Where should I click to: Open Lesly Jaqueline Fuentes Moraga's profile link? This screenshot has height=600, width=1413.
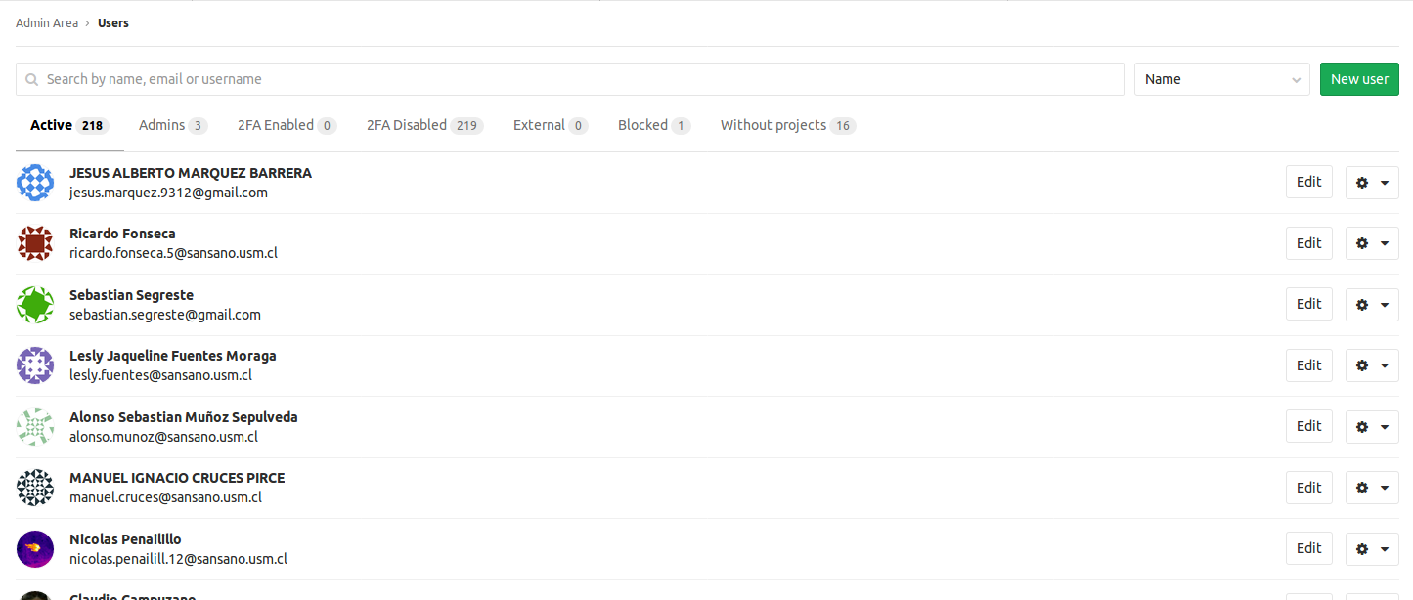point(173,356)
